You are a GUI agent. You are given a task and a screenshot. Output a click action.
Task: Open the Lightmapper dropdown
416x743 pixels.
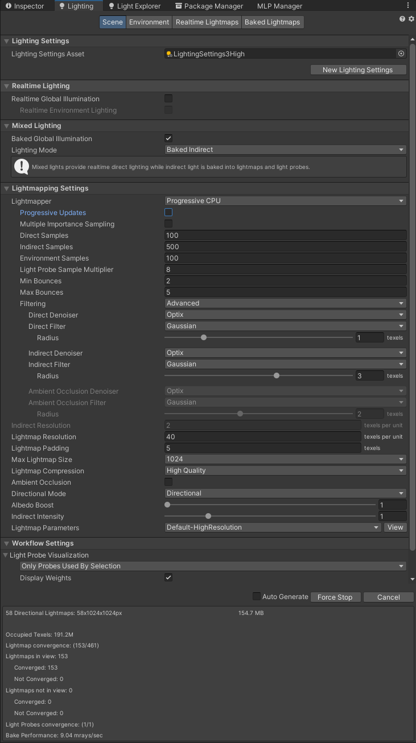285,200
